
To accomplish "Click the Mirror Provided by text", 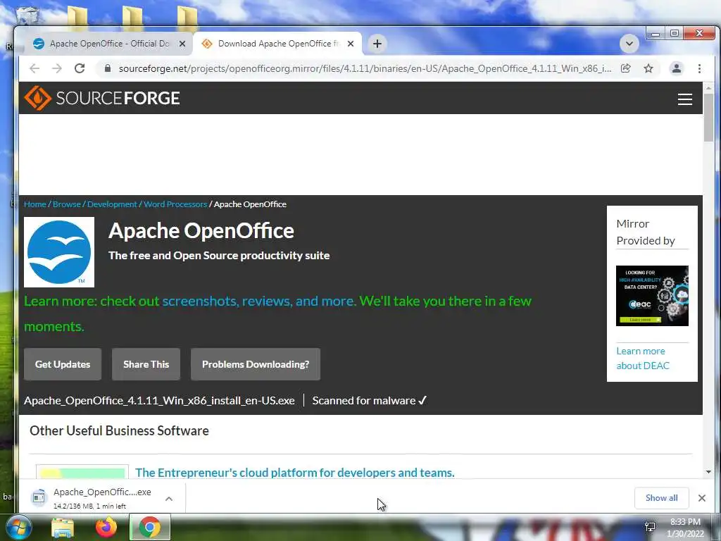I will (646, 232).
